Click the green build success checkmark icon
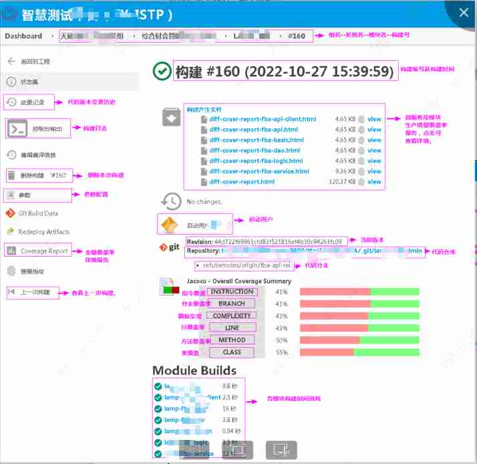Image resolution: width=477 pixels, height=464 pixels. click(x=161, y=71)
